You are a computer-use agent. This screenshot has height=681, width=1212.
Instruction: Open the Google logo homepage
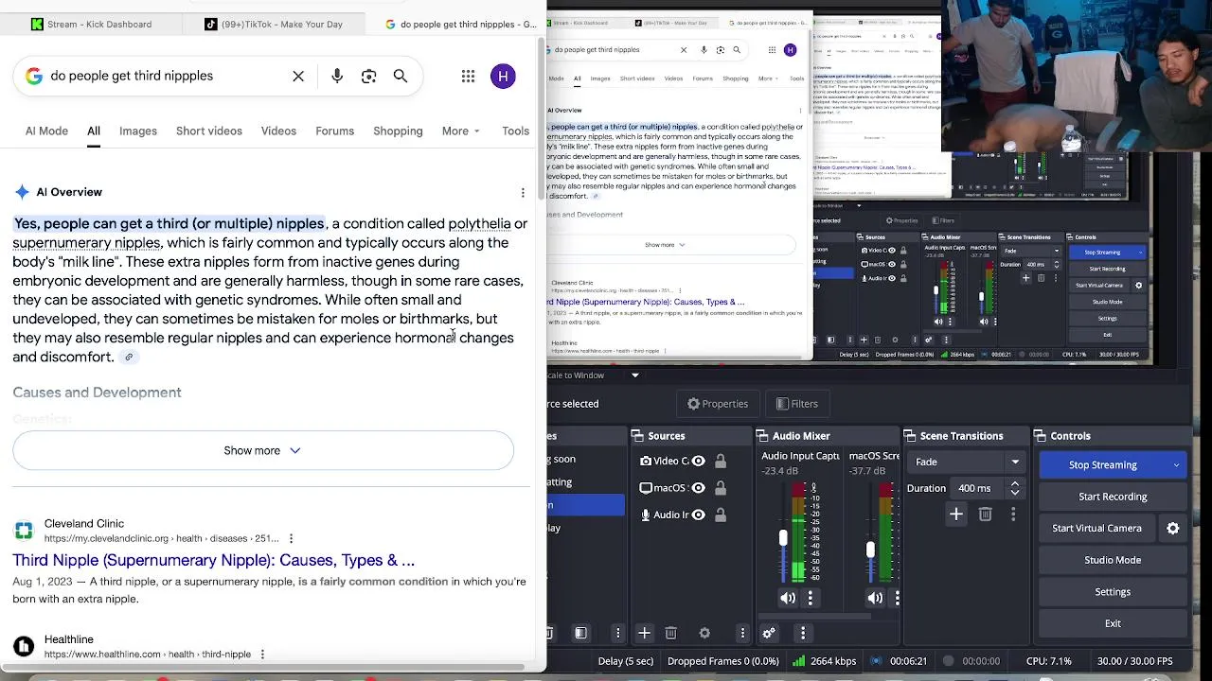[x=34, y=76]
